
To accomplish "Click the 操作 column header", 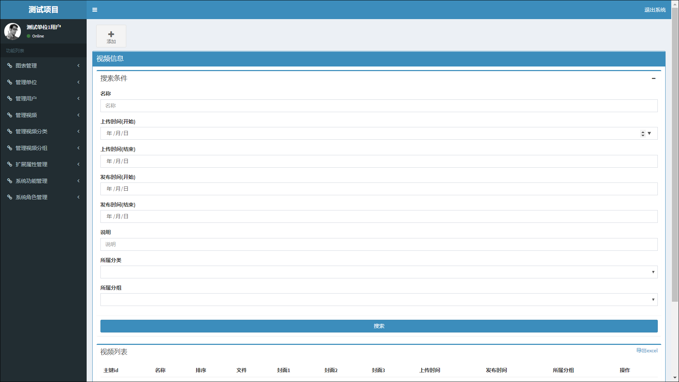I will click(625, 370).
